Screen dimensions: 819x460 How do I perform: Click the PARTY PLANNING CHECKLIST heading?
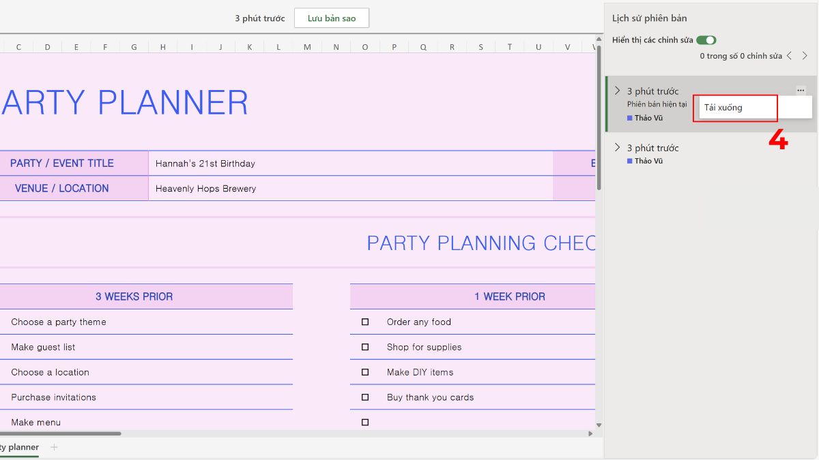pyautogui.click(x=481, y=243)
